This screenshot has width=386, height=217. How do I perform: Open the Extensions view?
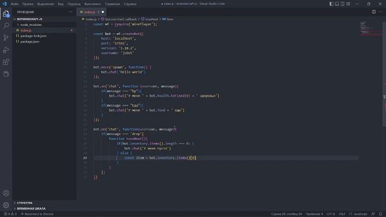pos(6,61)
